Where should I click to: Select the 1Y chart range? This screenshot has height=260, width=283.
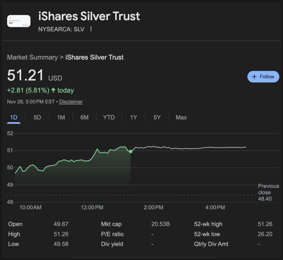tap(133, 117)
